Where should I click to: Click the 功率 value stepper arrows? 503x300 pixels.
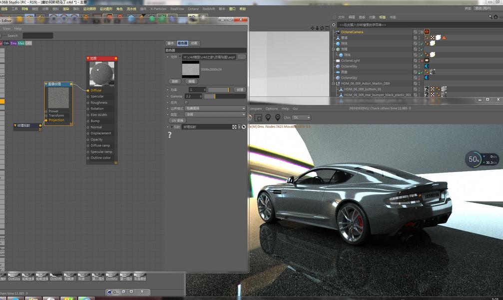[x=205, y=90]
